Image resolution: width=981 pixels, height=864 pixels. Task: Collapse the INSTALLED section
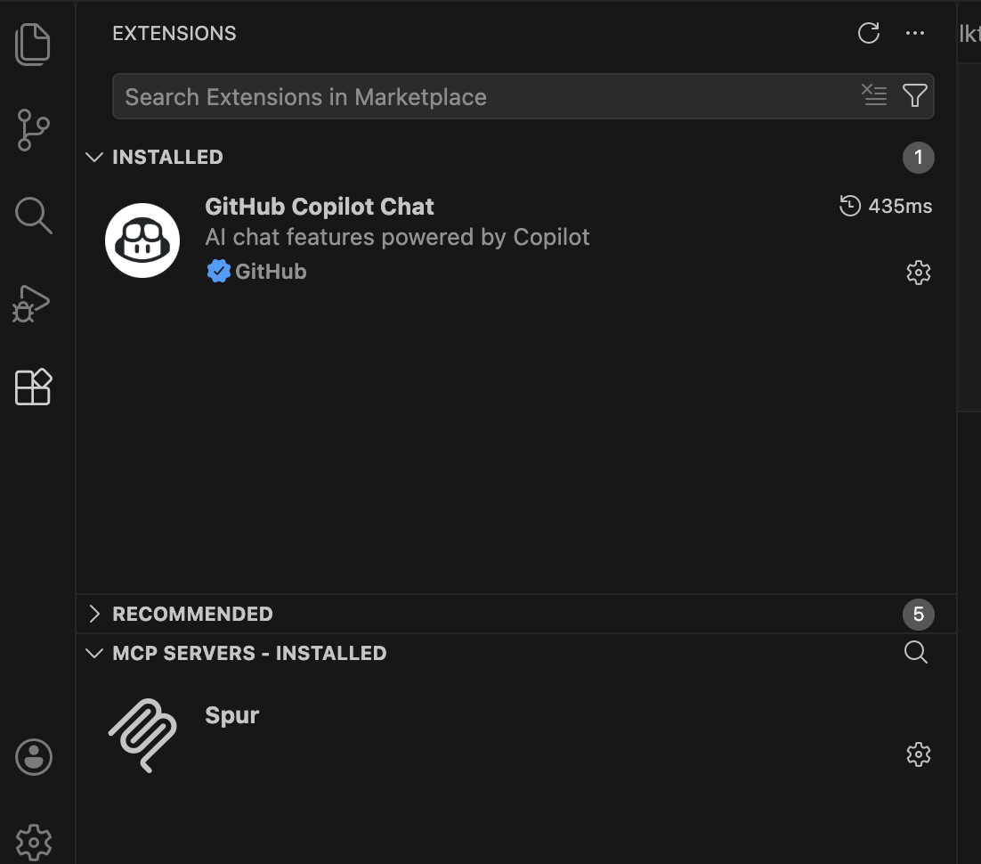[94, 157]
